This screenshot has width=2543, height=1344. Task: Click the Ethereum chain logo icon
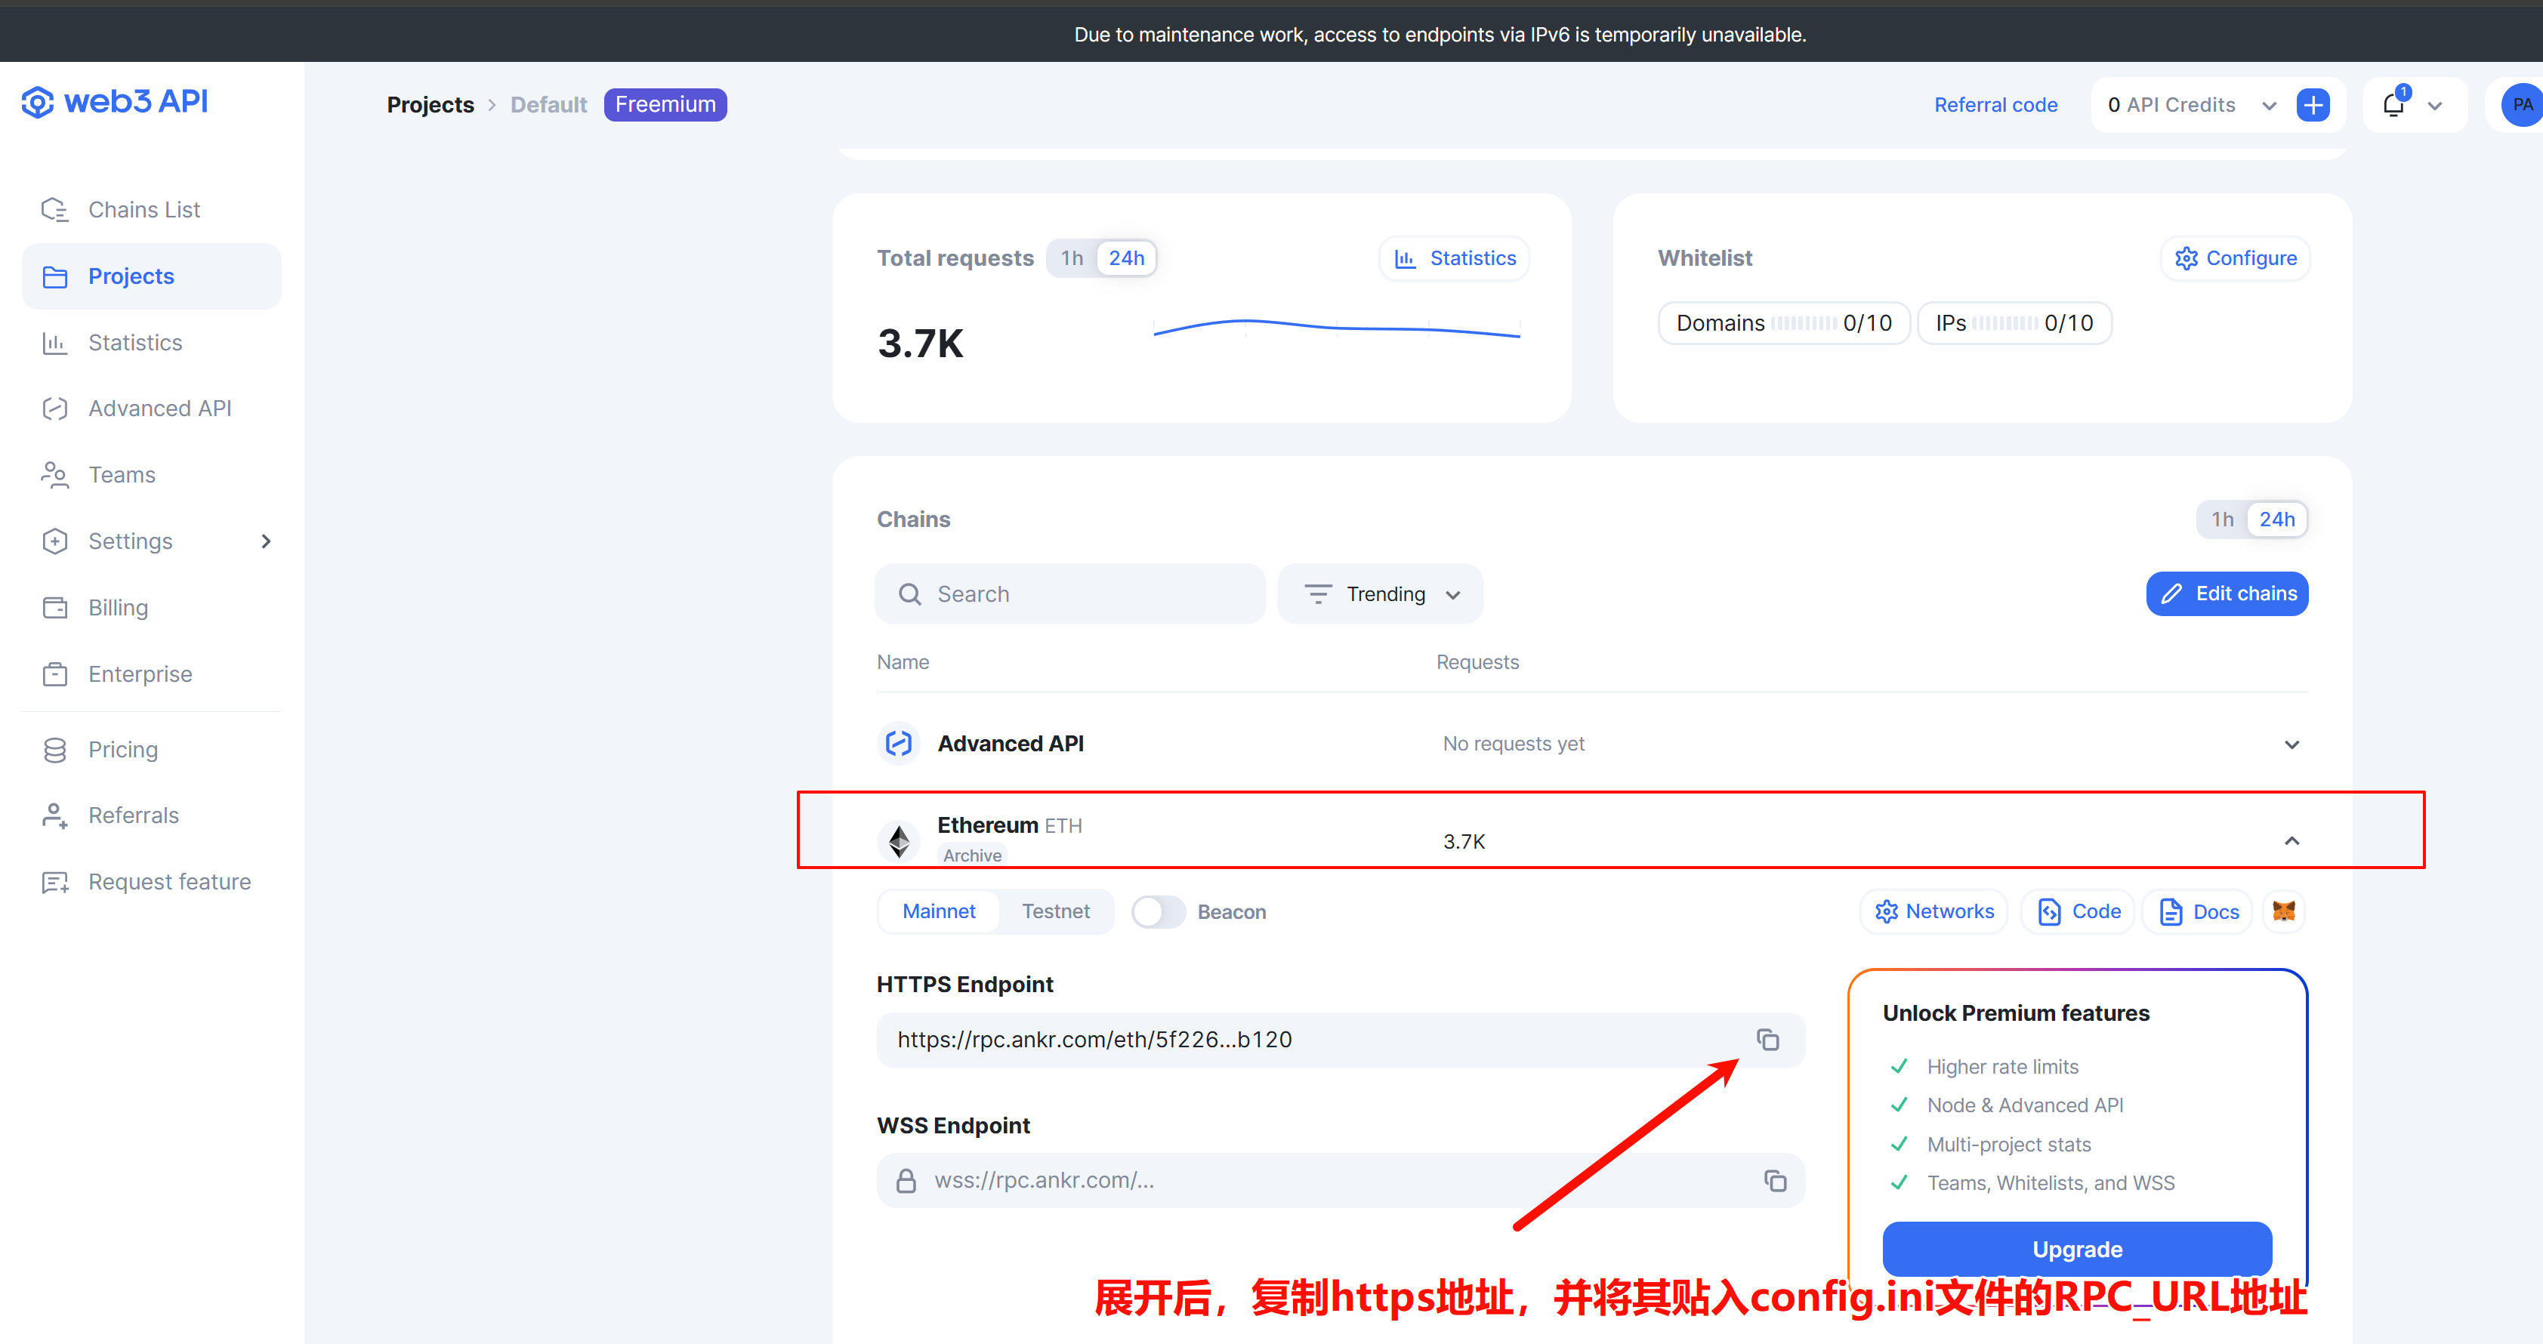(x=898, y=840)
